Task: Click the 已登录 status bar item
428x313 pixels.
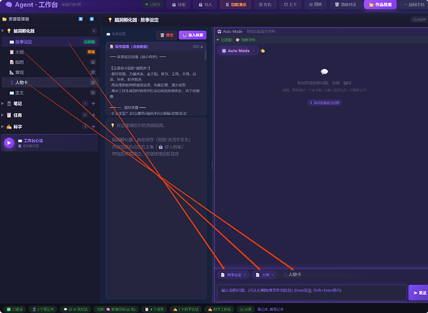Action: click(15, 309)
